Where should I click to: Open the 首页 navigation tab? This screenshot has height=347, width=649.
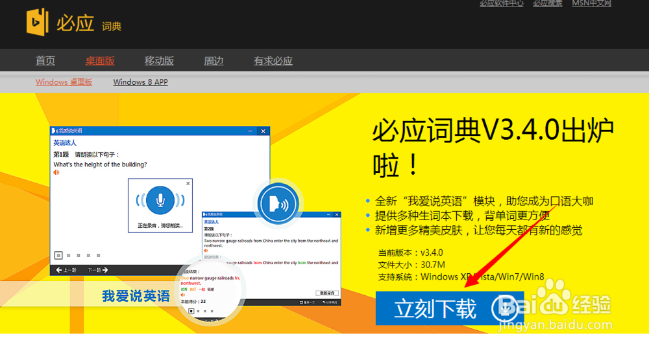[x=45, y=61]
